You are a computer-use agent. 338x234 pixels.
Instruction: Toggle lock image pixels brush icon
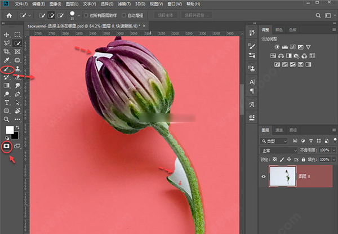tap(282, 160)
